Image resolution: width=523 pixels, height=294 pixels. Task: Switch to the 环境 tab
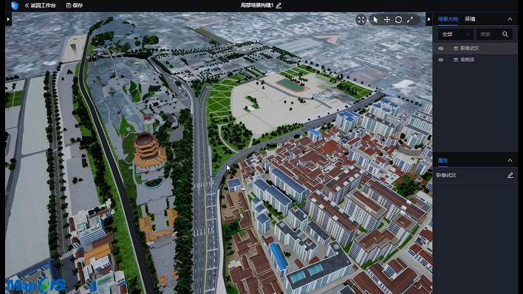click(x=470, y=19)
